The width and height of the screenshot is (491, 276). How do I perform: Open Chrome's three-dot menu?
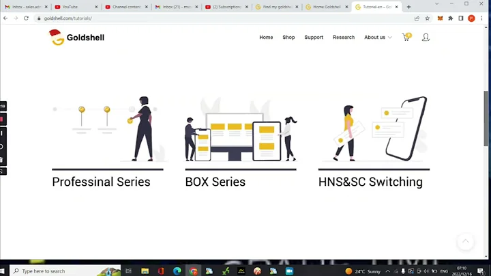click(x=481, y=18)
